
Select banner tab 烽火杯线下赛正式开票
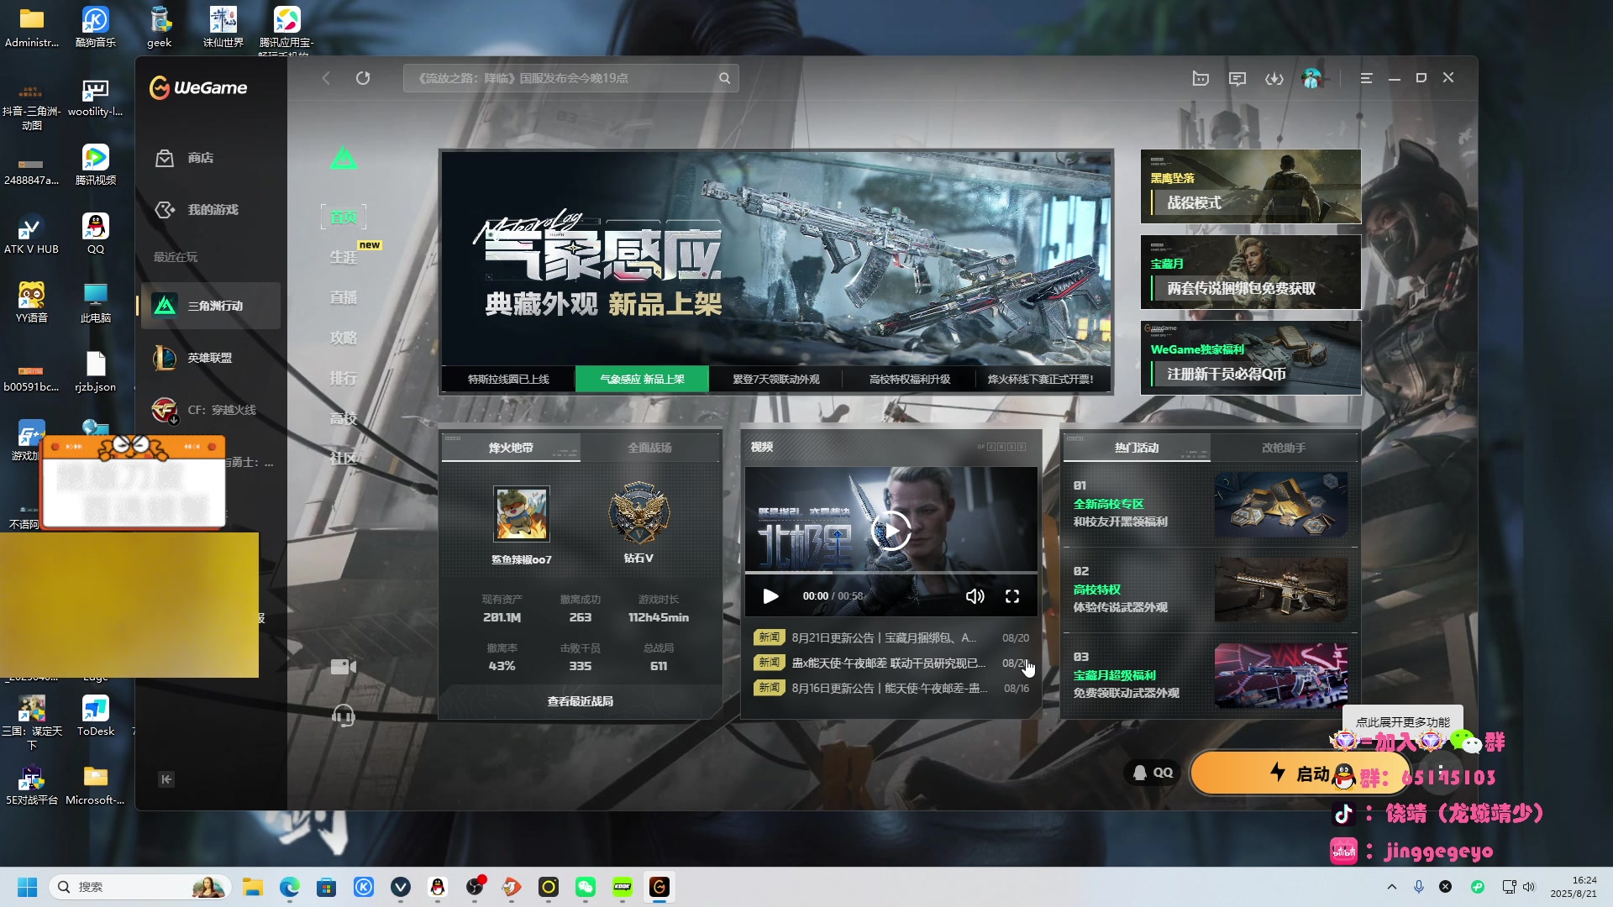pyautogui.click(x=1041, y=380)
